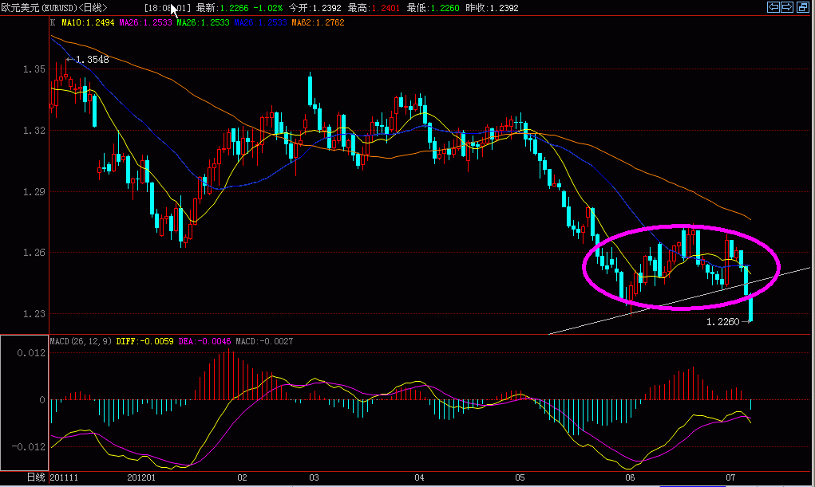815x487 pixels.
Task: Click the 07 month axis label
Action: coord(731,477)
